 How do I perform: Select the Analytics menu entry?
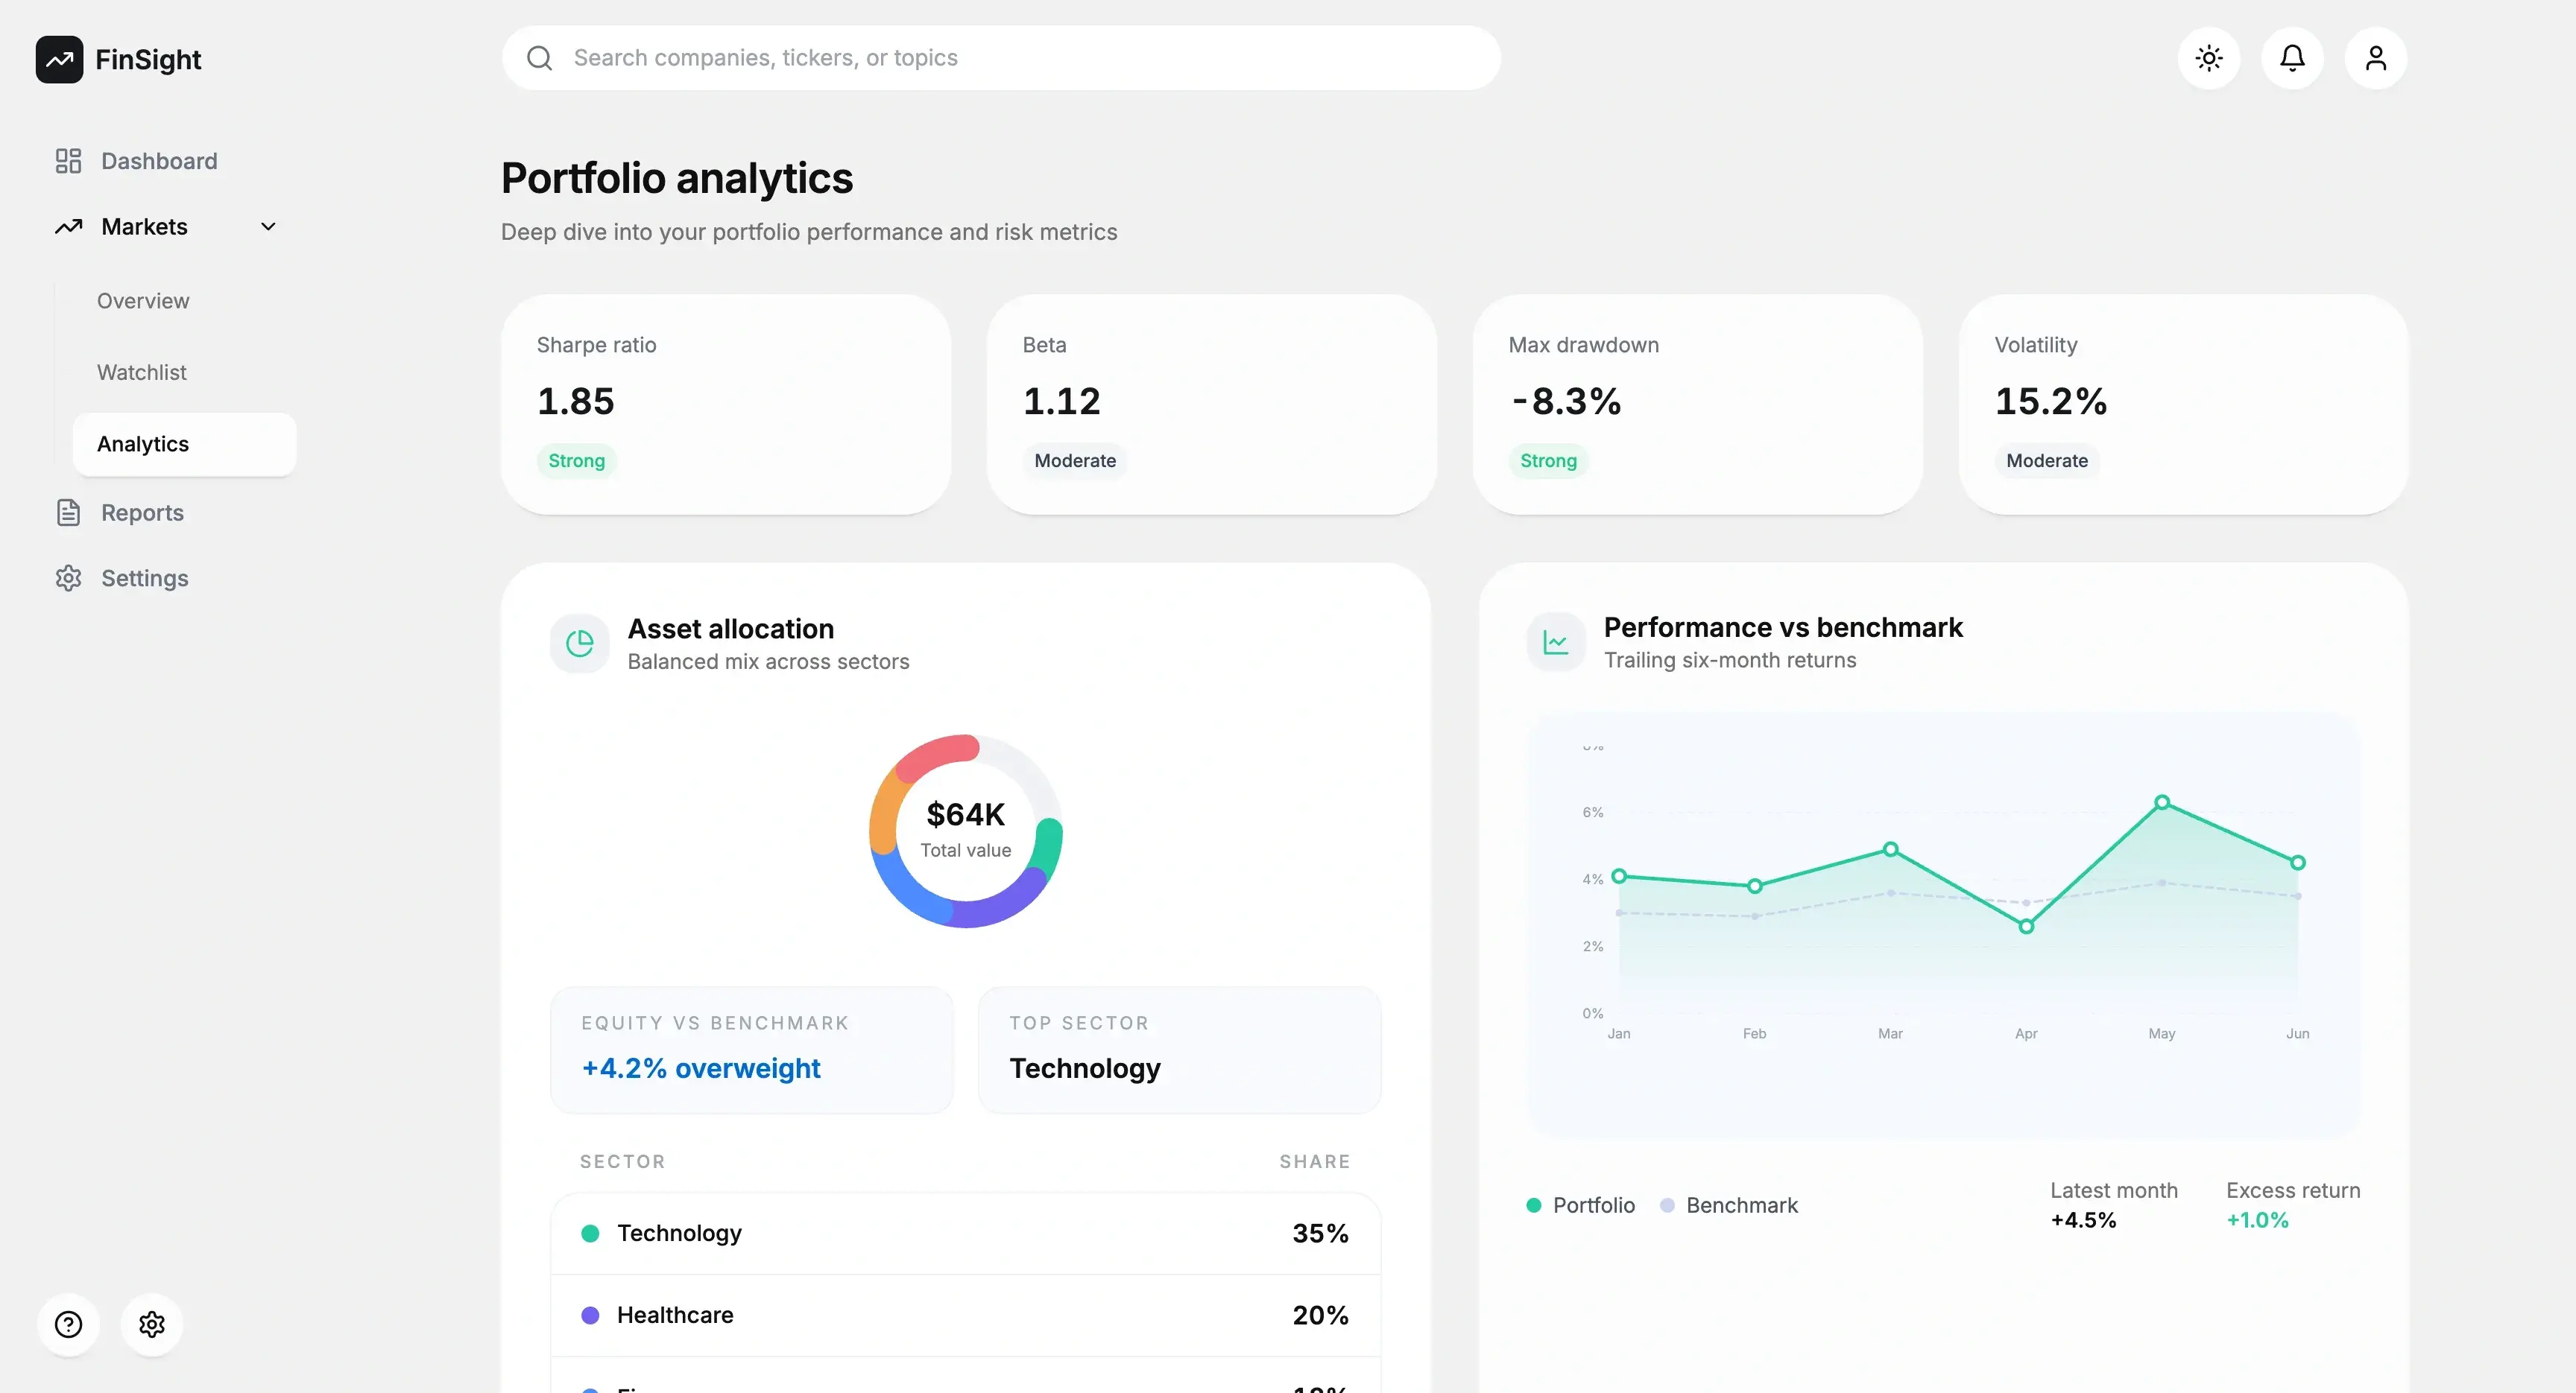(143, 444)
